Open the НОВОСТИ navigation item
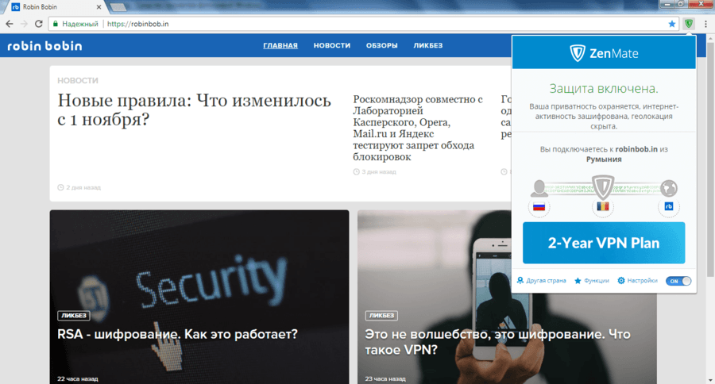This screenshot has width=715, height=384. click(331, 45)
